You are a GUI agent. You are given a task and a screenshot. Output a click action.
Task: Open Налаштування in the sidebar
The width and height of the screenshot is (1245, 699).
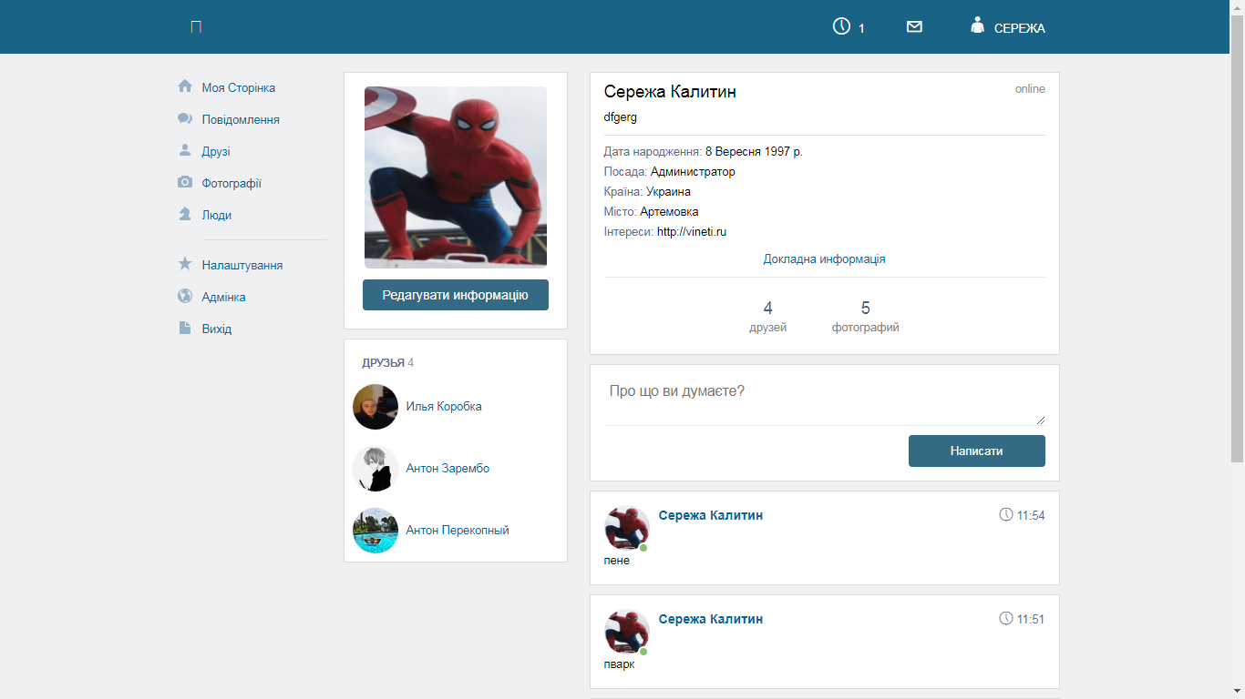(242, 265)
